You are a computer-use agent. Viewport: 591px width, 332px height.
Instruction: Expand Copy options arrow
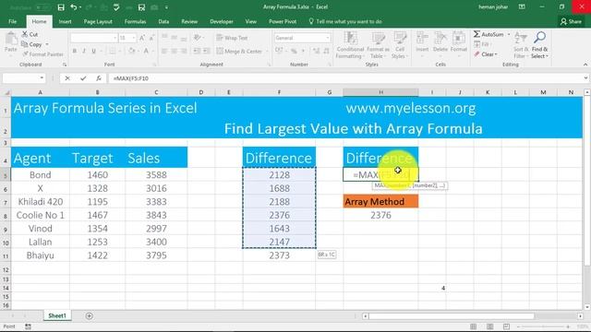(x=47, y=44)
